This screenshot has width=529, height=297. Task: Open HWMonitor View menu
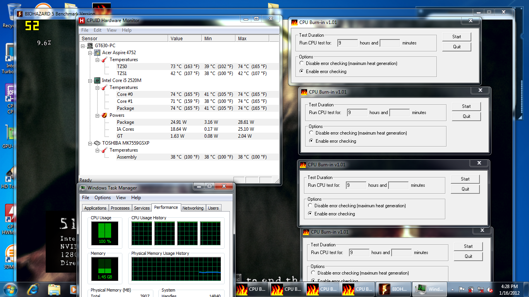point(112,30)
